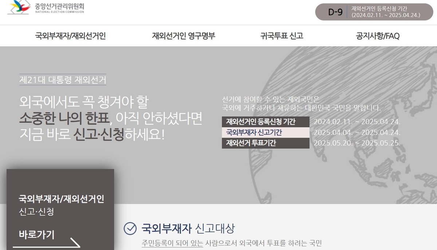This screenshot has height=250, width=437.
Task: Go to the 공지사항/FAQ menu
Action: [x=378, y=36]
